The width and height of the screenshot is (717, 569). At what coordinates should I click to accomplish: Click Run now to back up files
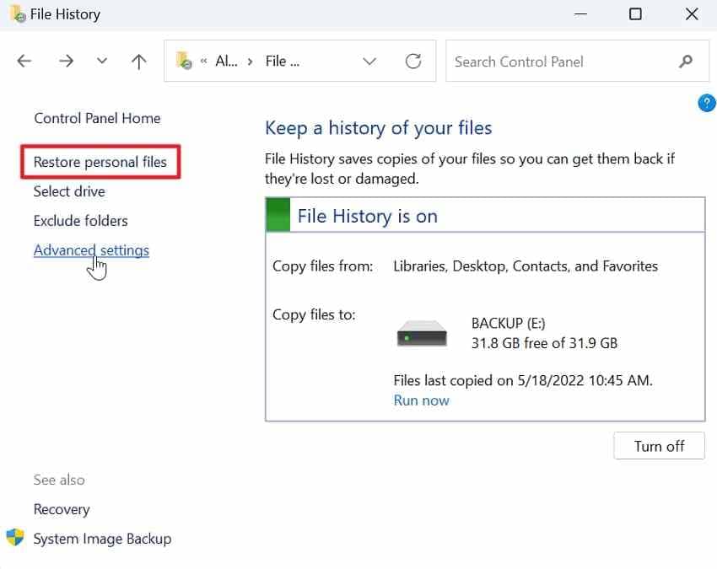click(421, 400)
